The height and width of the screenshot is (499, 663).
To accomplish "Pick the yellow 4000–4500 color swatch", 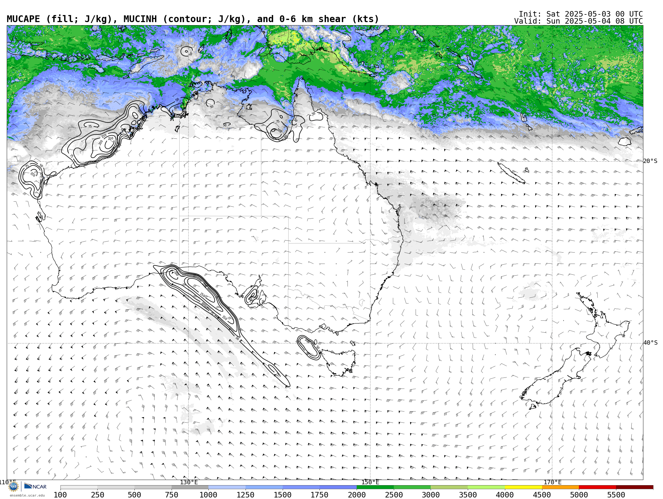I will (523, 487).
